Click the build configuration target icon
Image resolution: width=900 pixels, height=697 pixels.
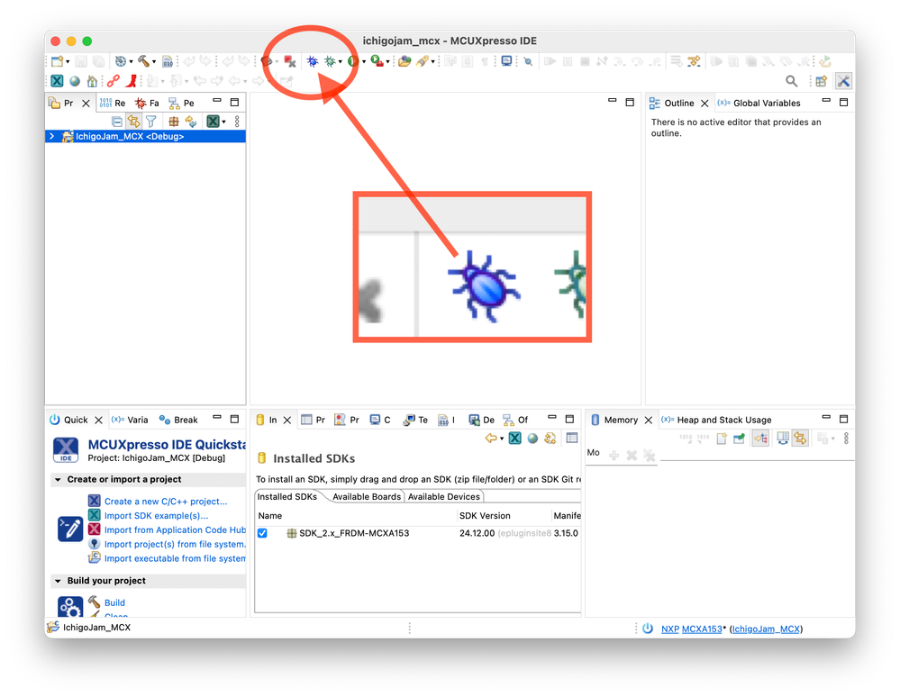121,61
